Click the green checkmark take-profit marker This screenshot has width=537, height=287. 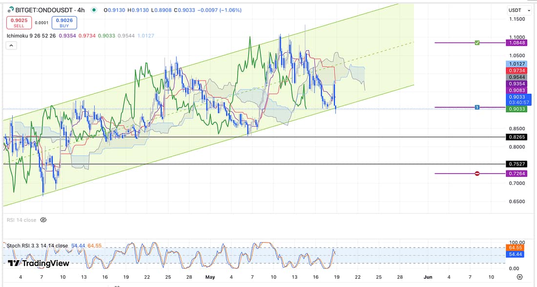point(477,43)
